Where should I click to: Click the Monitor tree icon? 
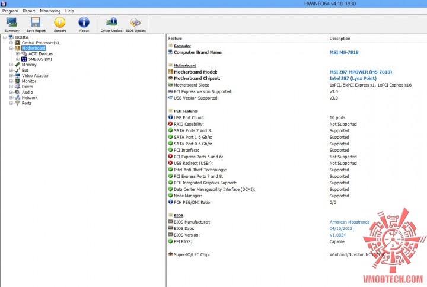tap(18, 81)
